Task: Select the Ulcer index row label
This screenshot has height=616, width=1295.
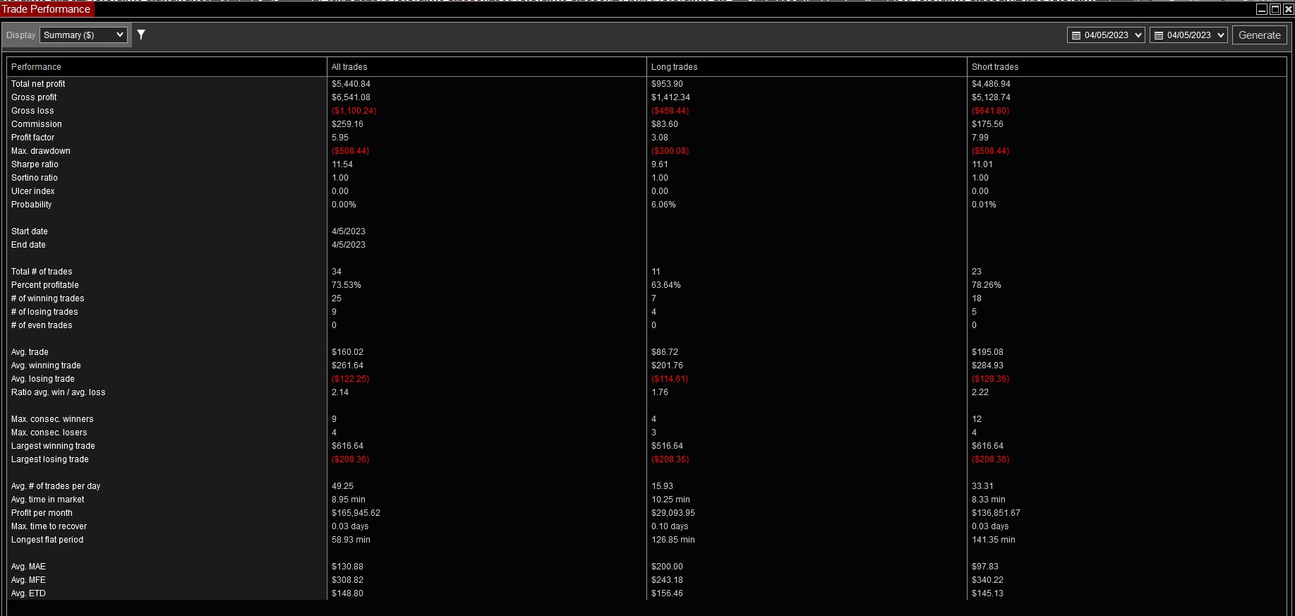Action: tap(32, 191)
